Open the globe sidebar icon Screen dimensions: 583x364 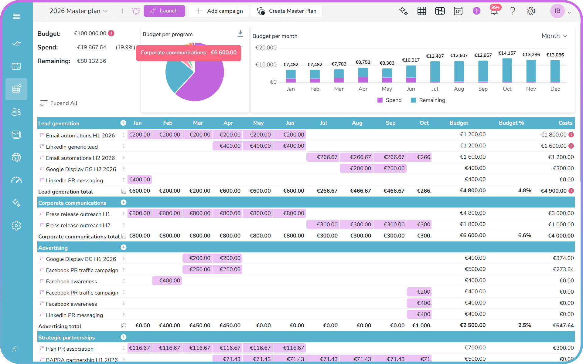pyautogui.click(x=16, y=157)
